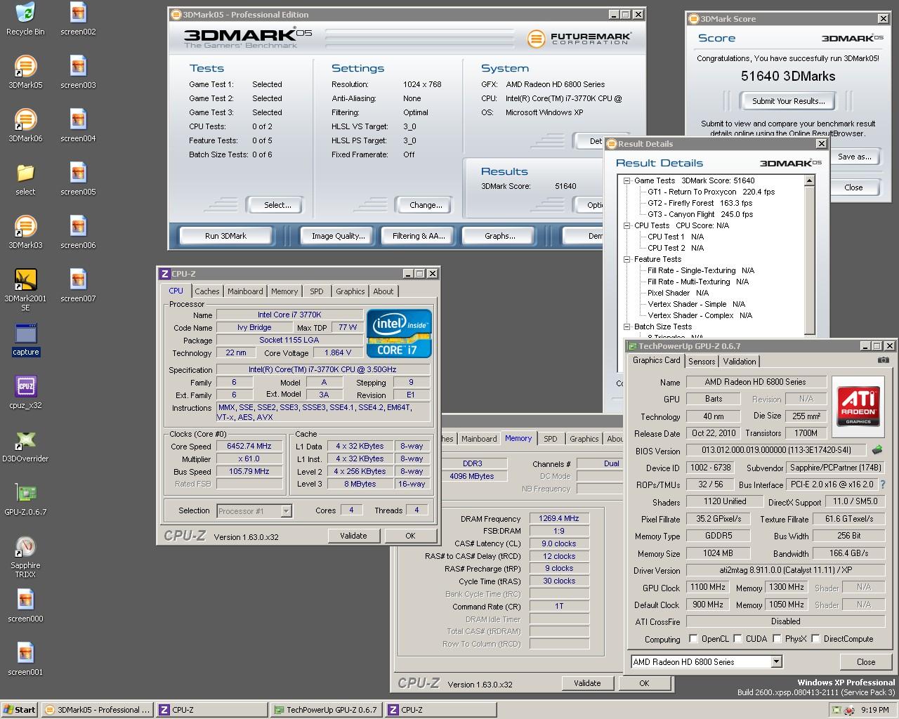Click the Graphs... button
Viewport: 899px width, 719px height.
point(500,236)
